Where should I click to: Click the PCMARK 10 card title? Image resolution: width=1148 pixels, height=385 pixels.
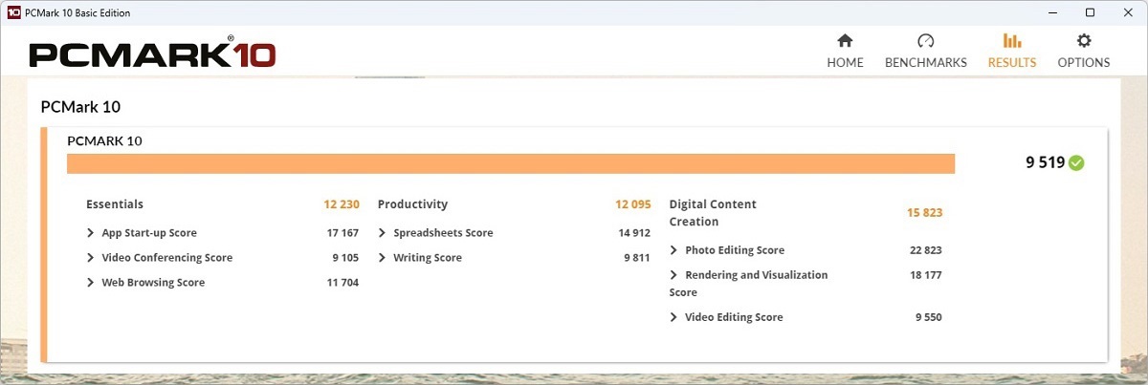[x=104, y=140]
